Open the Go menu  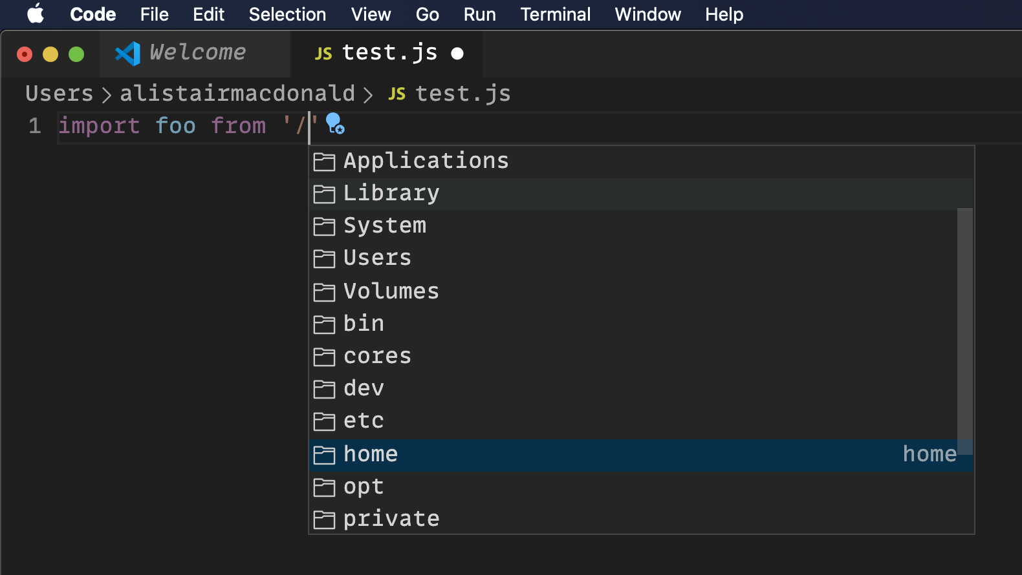(427, 14)
